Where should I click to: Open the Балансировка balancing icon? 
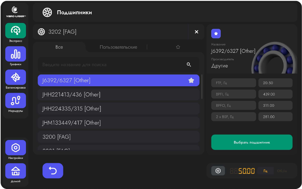click(16, 77)
